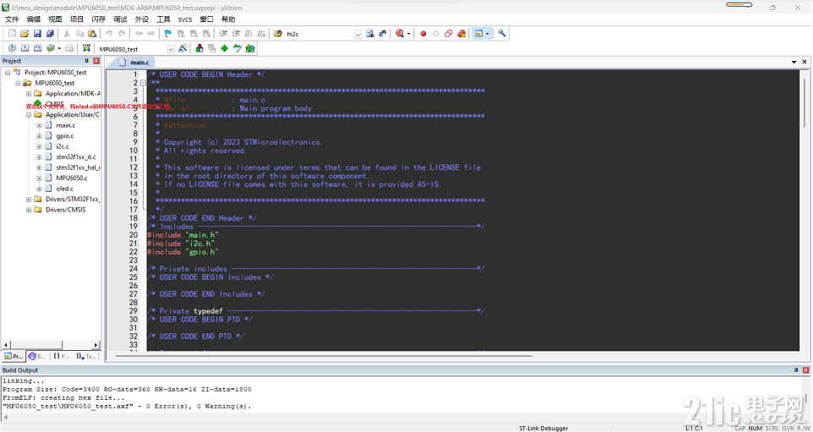Expand main.c includes in tree
The width and height of the screenshot is (813, 432).
pyautogui.click(x=39, y=125)
